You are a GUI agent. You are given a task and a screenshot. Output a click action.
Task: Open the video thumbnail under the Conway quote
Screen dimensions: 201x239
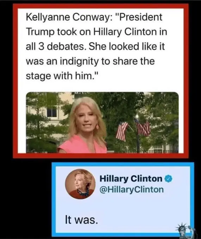coord(102,122)
